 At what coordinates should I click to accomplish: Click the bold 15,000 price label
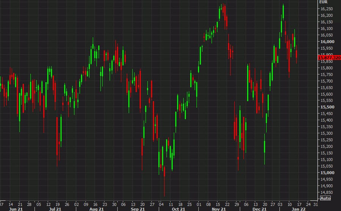click(327, 172)
